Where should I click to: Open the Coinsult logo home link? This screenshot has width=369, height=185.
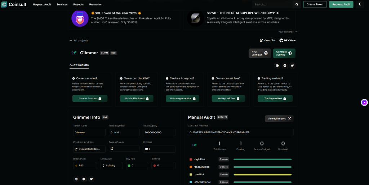[14, 4]
